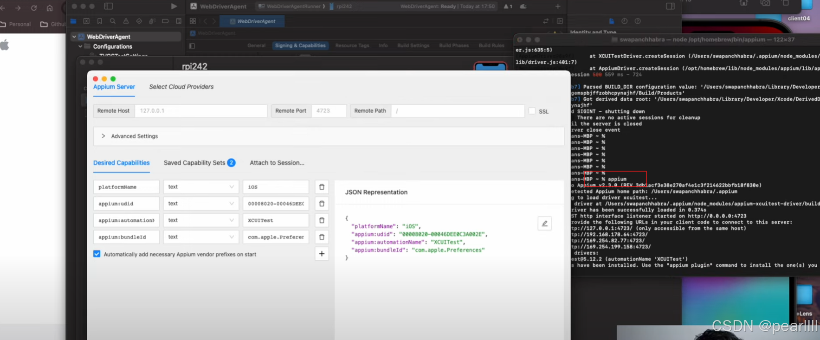Select Appium Server tab
This screenshot has height=340, width=820.
pyautogui.click(x=114, y=87)
